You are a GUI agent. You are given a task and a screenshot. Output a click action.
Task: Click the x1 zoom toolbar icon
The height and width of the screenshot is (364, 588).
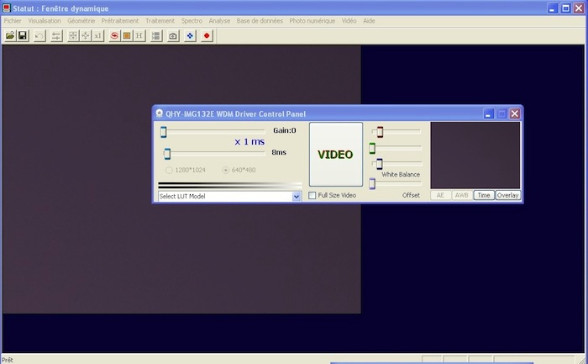point(98,35)
